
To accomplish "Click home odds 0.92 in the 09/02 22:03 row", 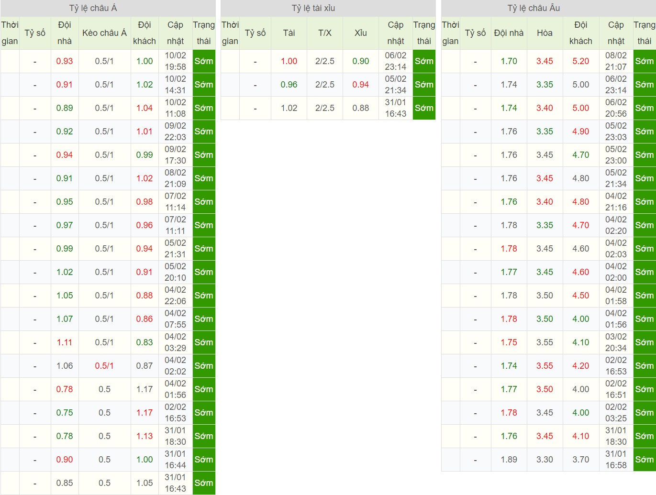I will pyautogui.click(x=65, y=132).
